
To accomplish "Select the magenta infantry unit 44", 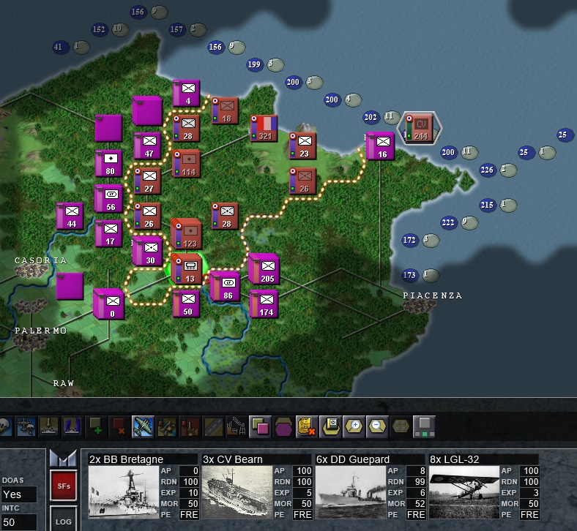I will coord(70,216).
